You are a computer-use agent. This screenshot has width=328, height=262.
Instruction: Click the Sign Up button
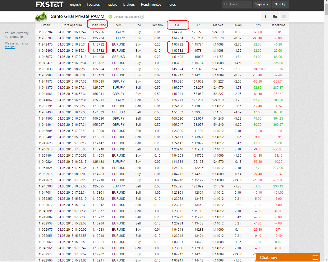point(280,4)
